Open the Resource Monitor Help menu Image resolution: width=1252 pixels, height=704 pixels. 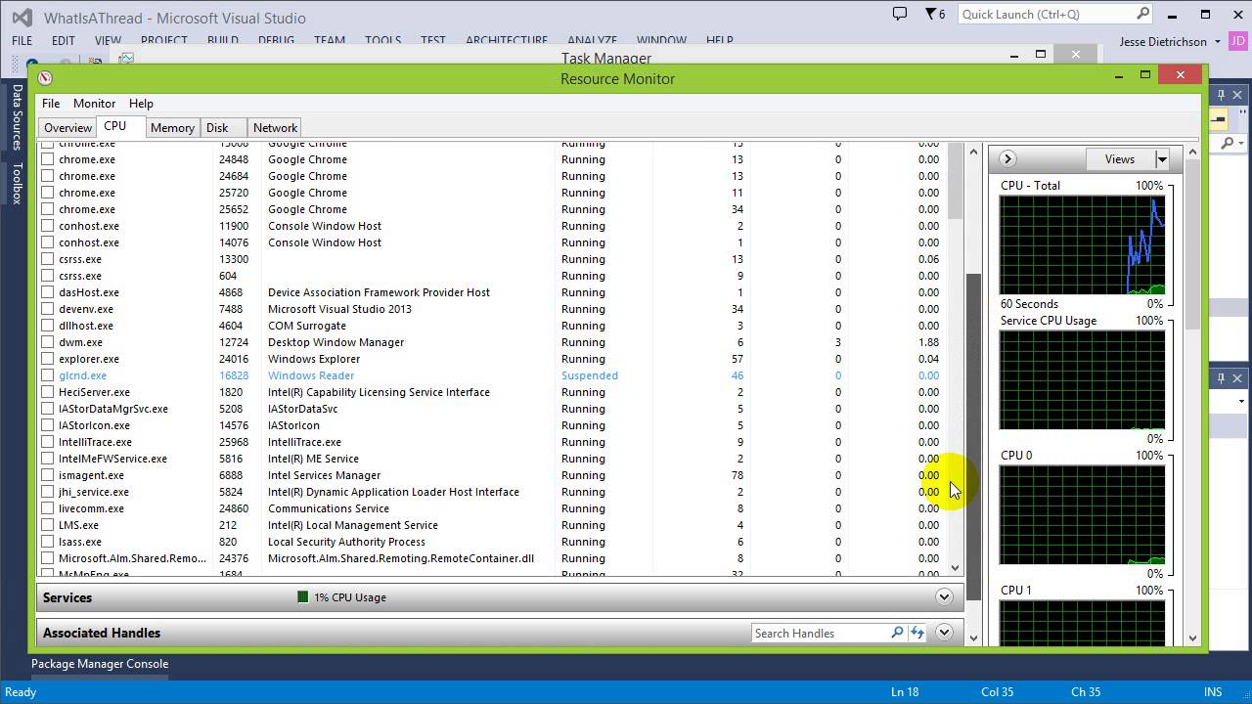click(141, 103)
